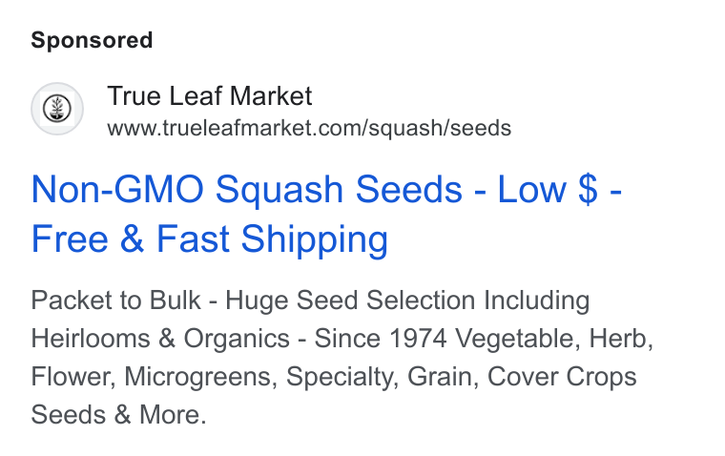This screenshot has width=725, height=456.
Task: Click the word "Specialty" in description
Action: pyautogui.click(x=342, y=377)
